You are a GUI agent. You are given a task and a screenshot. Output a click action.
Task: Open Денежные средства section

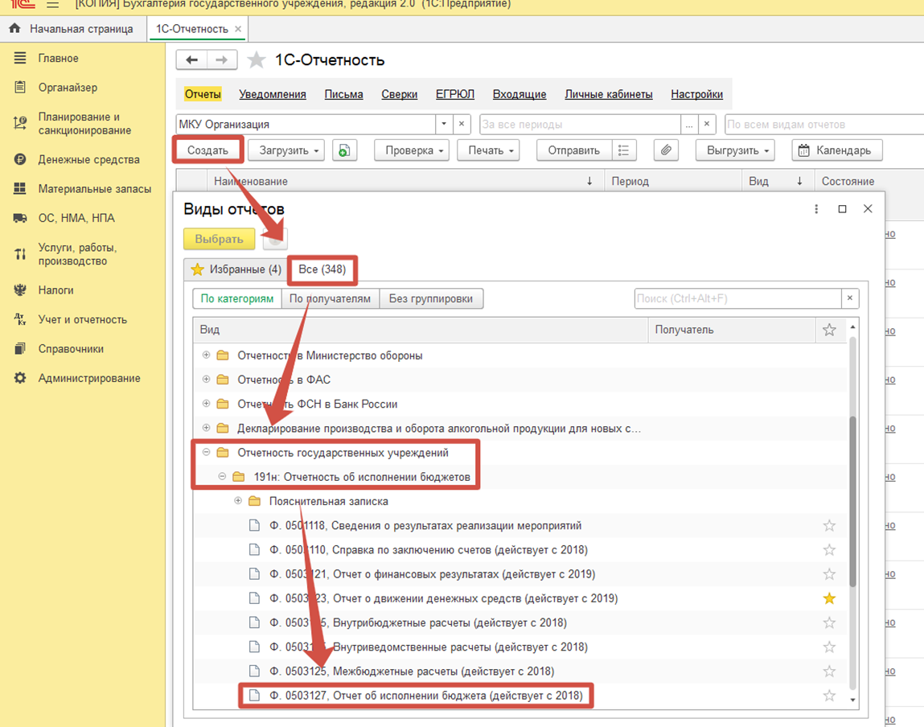[89, 159]
